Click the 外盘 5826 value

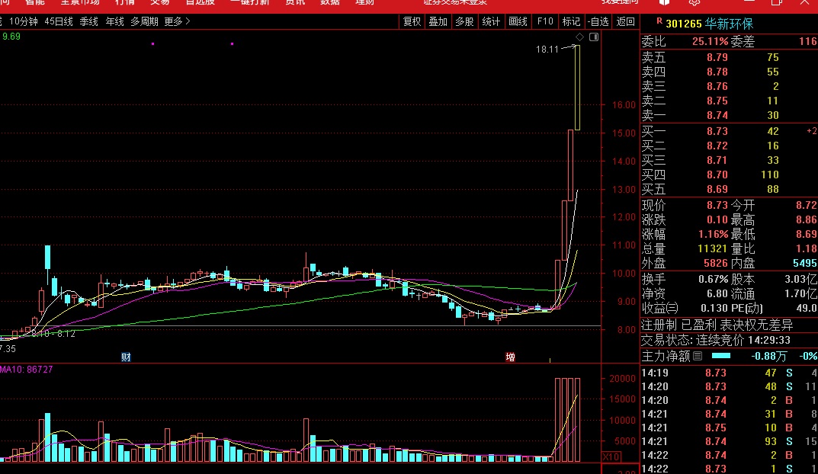click(x=716, y=264)
